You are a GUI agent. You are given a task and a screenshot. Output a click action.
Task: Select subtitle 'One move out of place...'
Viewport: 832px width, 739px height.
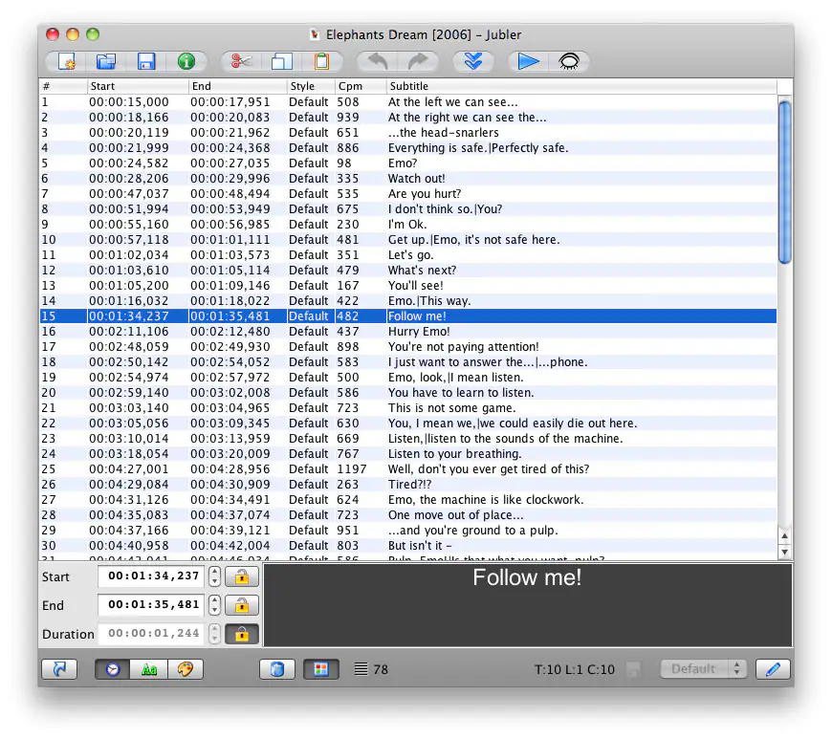click(x=408, y=515)
